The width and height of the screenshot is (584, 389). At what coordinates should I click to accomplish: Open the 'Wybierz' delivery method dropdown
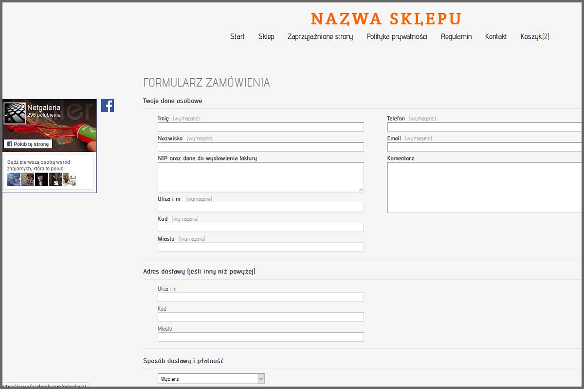click(x=211, y=379)
